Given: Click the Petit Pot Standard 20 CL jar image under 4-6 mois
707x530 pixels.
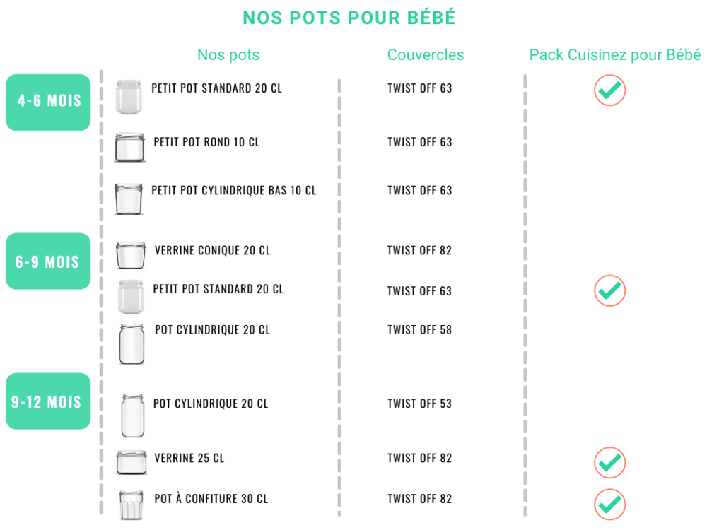Looking at the screenshot, I should point(129,97).
